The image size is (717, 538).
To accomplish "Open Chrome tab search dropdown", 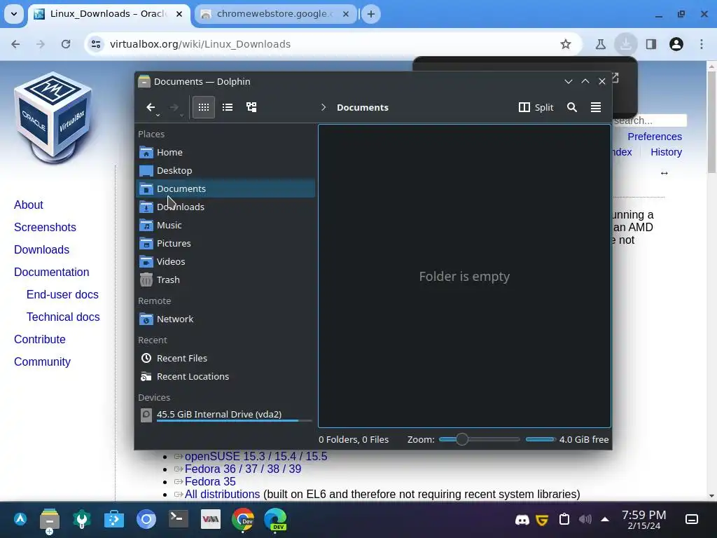I will (14, 14).
